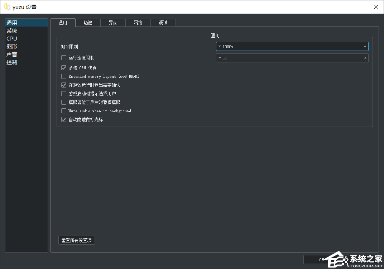Go to 声音 settings in sidebar
The image size is (384, 269).
[12, 55]
